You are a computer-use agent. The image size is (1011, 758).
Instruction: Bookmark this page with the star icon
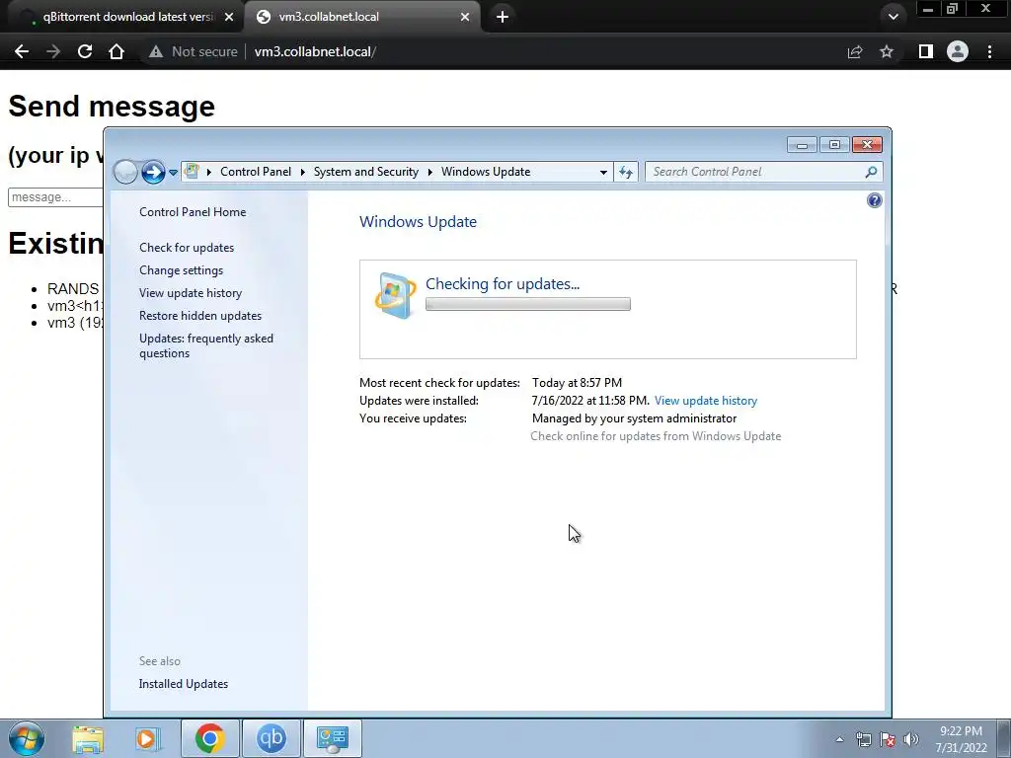887,51
